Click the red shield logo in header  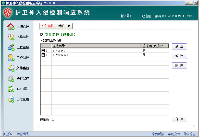point(7,13)
